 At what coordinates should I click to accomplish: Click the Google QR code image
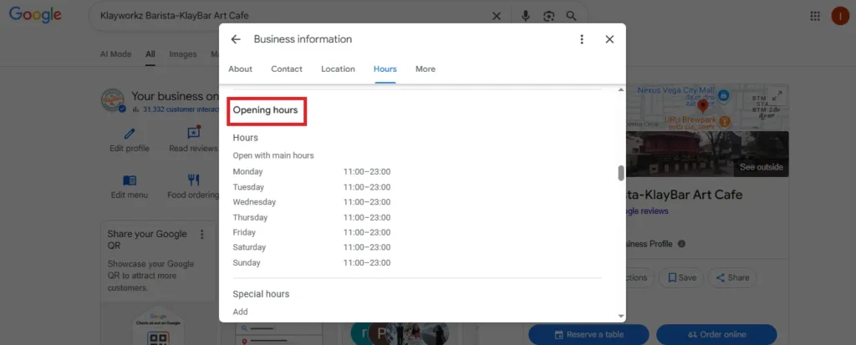pyautogui.click(x=158, y=339)
